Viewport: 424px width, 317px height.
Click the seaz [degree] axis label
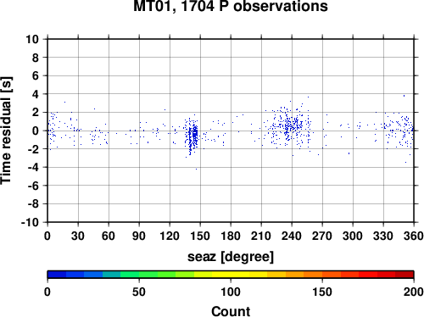[231, 257]
